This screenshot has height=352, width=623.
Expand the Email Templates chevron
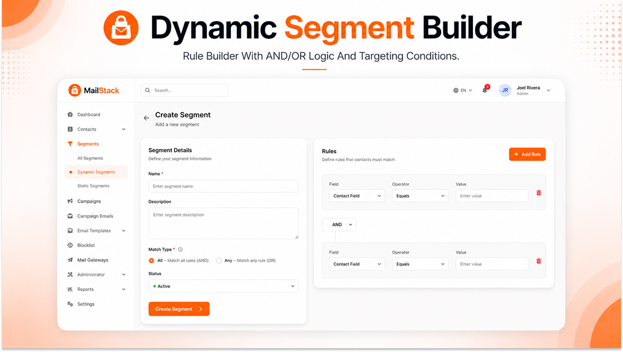coord(124,231)
